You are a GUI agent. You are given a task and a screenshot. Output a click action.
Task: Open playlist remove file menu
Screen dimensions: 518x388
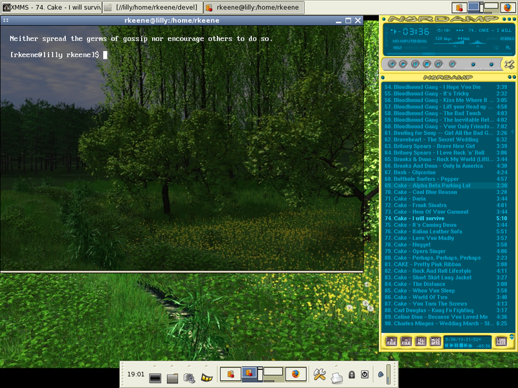pyautogui.click(x=406, y=341)
